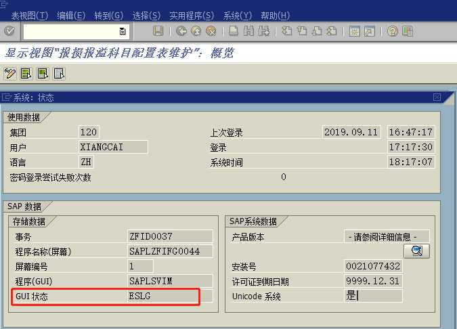
Task: Click the 密码登录尝试失败次数 label
Action: tap(50, 177)
